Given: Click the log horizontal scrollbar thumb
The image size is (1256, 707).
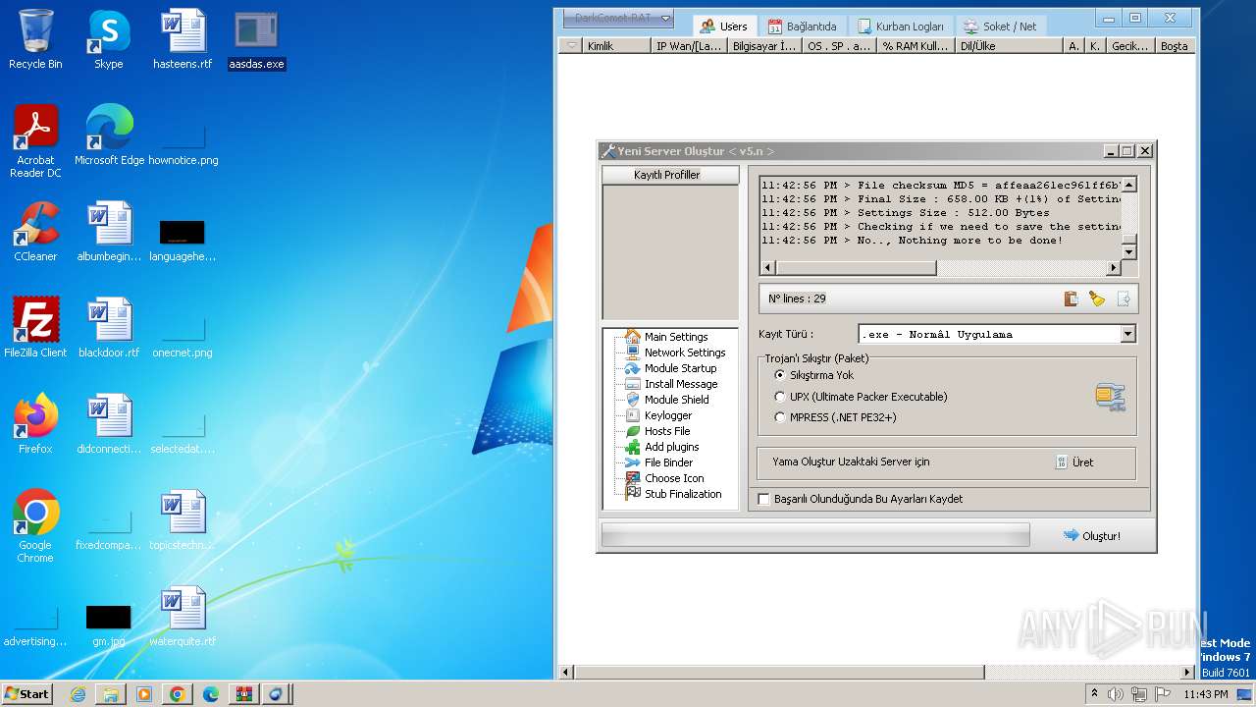Looking at the screenshot, I should (856, 268).
